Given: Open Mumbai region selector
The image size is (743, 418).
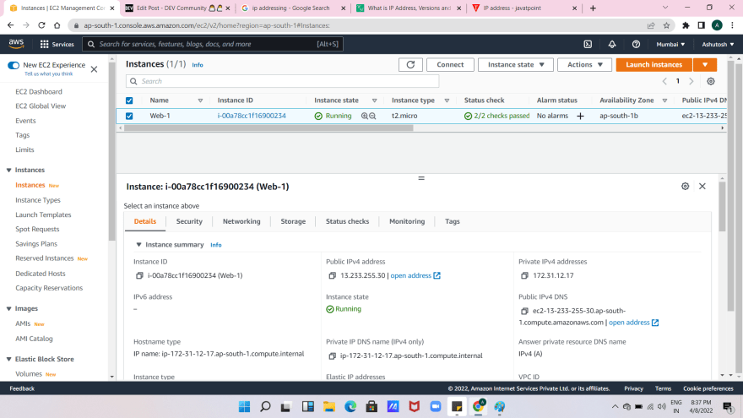Looking at the screenshot, I should [x=670, y=44].
